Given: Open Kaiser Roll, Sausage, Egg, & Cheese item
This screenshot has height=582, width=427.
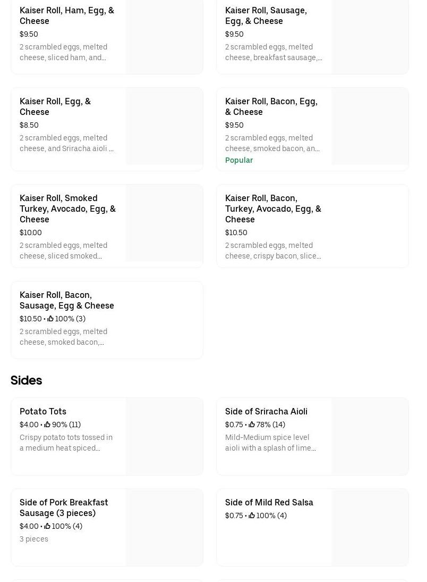Looking at the screenshot, I should click(x=266, y=15).
